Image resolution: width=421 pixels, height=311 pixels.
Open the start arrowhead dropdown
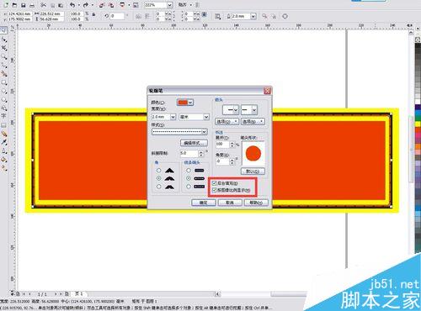[x=236, y=110]
